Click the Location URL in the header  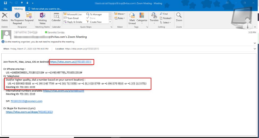pyautogui.click(x=82, y=49)
